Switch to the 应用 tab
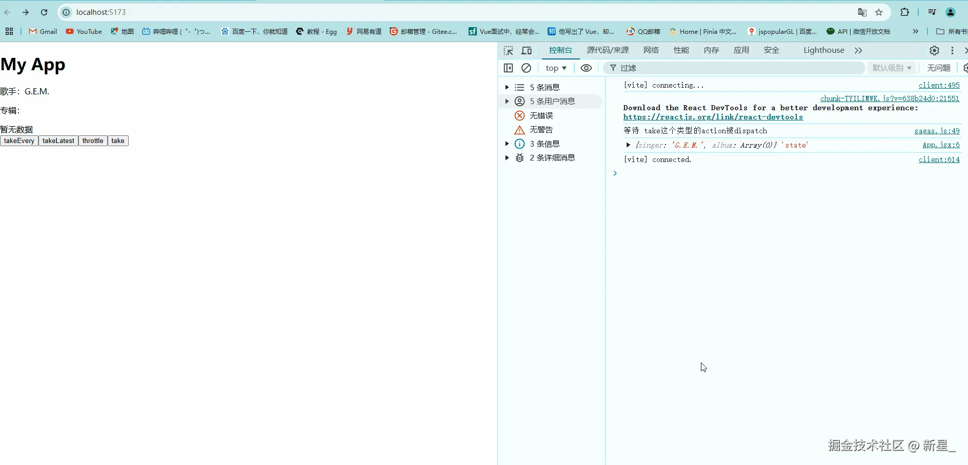 coord(741,50)
